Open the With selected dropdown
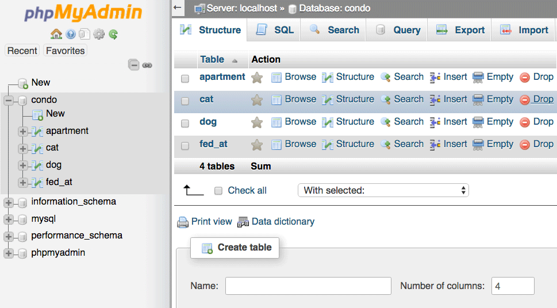Image resolution: width=557 pixels, height=308 pixels. click(383, 190)
